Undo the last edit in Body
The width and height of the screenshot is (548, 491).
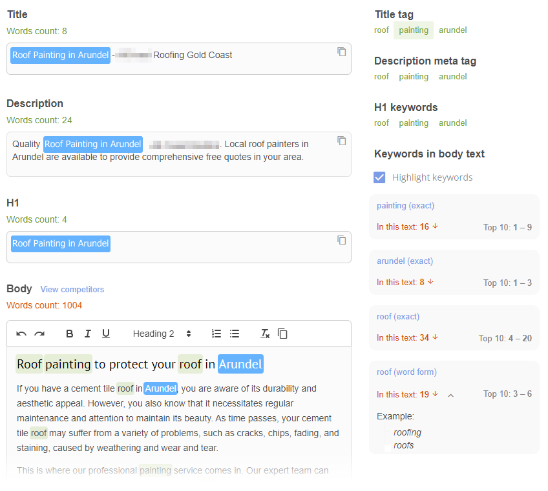21,334
